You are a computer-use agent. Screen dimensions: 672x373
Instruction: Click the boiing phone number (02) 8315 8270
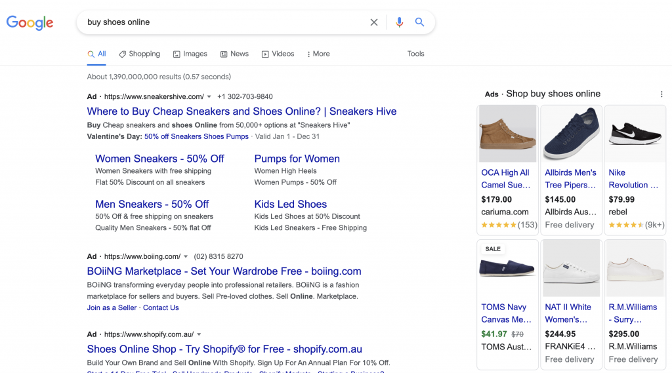tap(218, 256)
